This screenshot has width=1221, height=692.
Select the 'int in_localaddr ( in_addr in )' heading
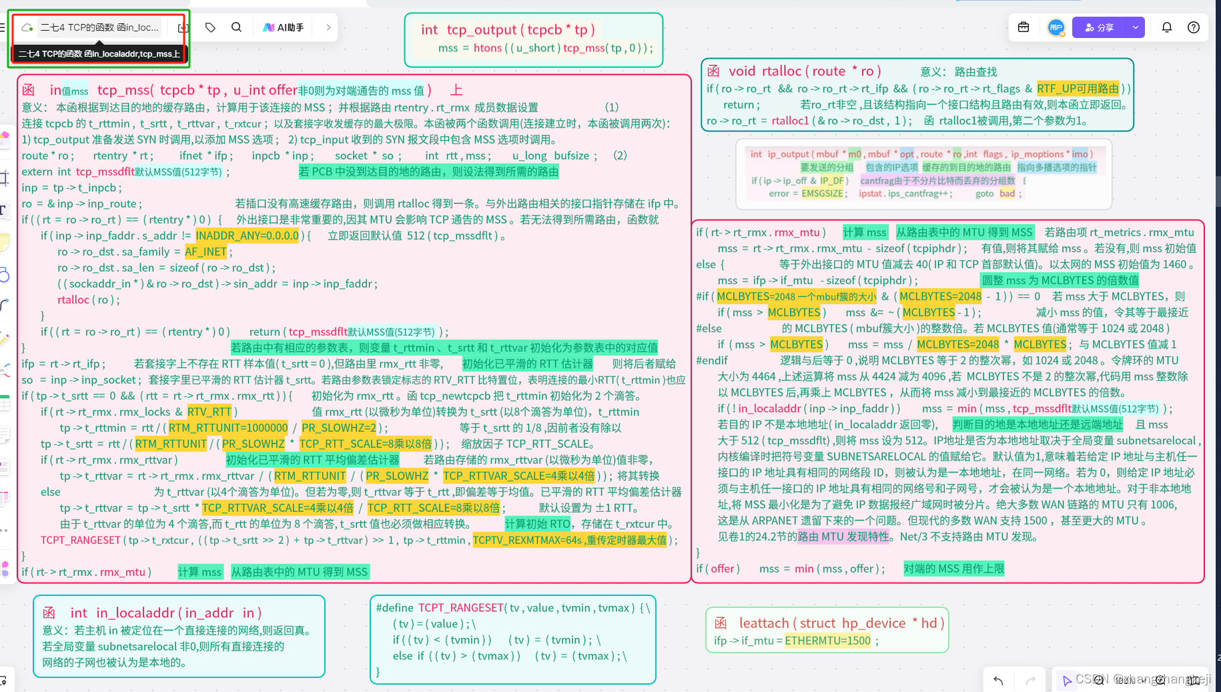tap(165, 613)
